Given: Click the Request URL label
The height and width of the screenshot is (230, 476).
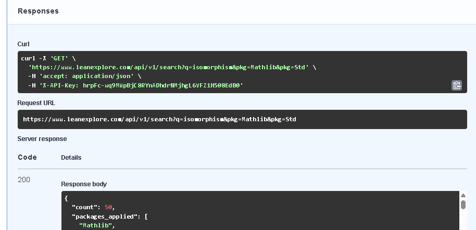Looking at the screenshot, I should click(x=36, y=103).
